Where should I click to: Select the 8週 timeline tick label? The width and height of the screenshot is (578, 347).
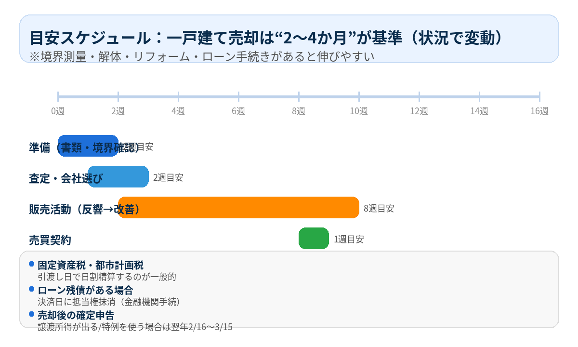(299, 111)
